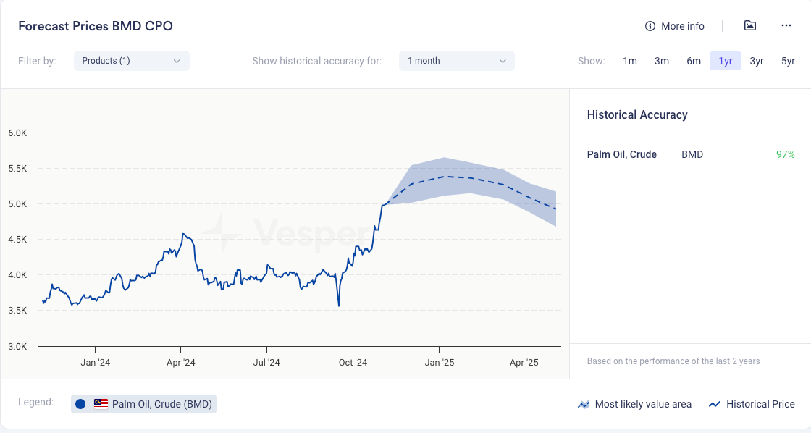811x433 pixels.
Task: Click the Most likely value area label
Action: 643,405
